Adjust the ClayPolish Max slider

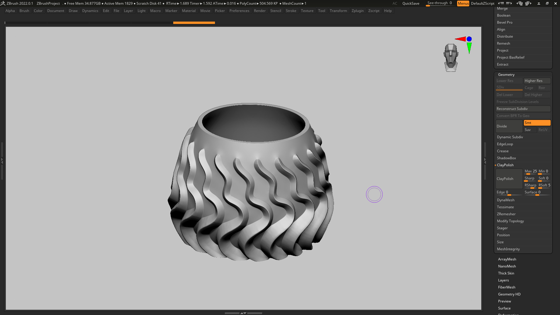pyautogui.click(x=531, y=171)
